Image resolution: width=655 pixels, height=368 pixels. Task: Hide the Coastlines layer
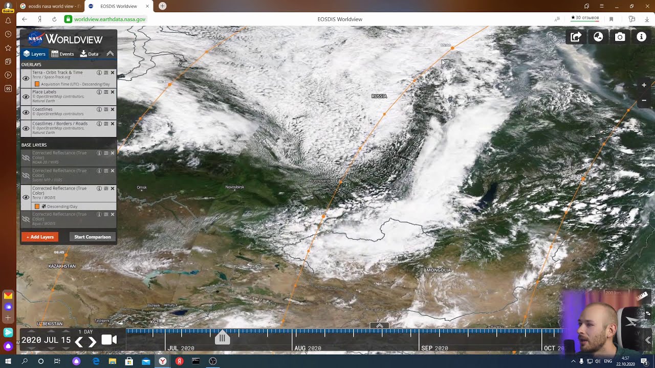tap(26, 111)
